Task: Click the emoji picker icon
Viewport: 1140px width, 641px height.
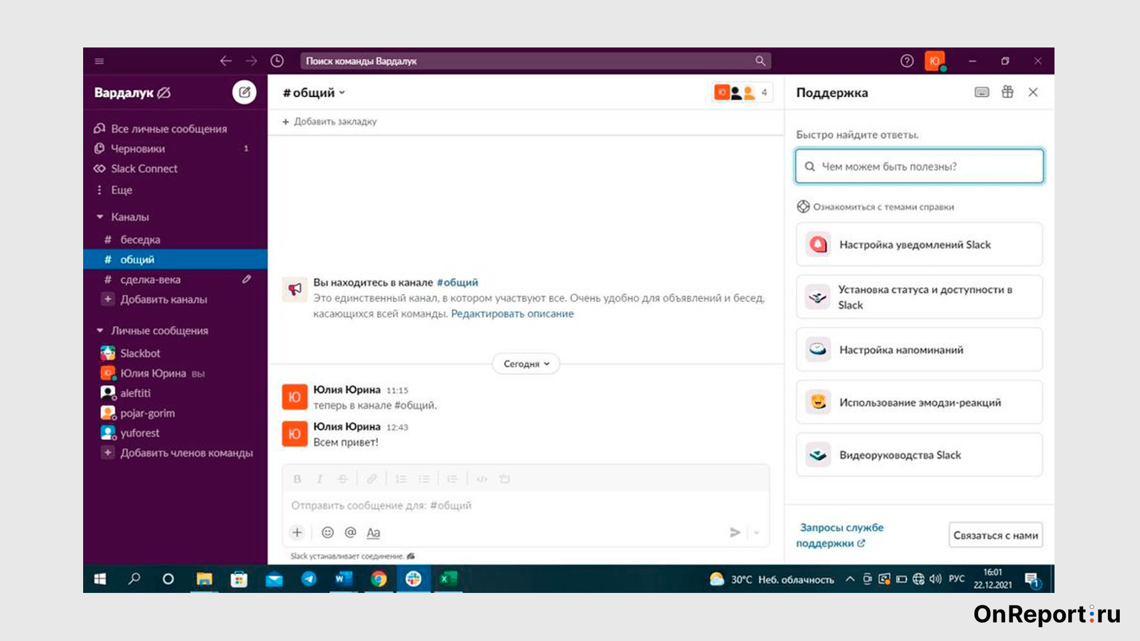Action: click(327, 532)
